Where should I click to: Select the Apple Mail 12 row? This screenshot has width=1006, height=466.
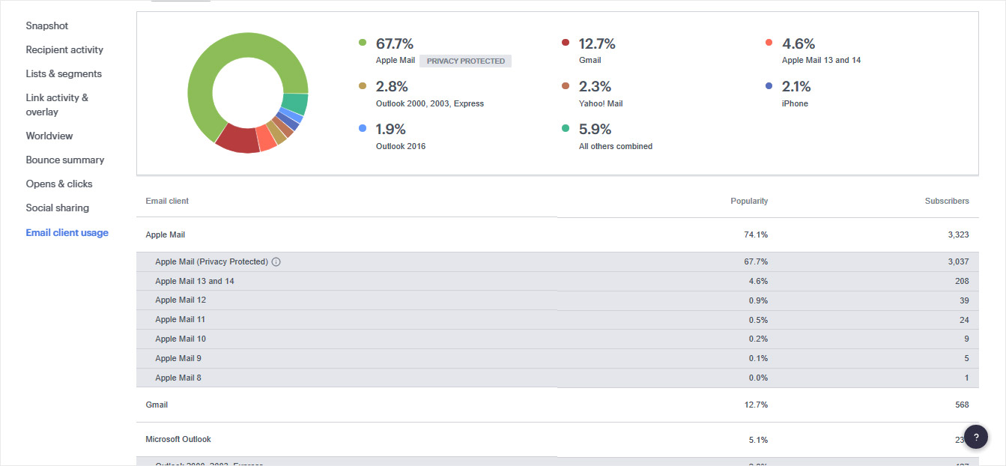pos(557,300)
